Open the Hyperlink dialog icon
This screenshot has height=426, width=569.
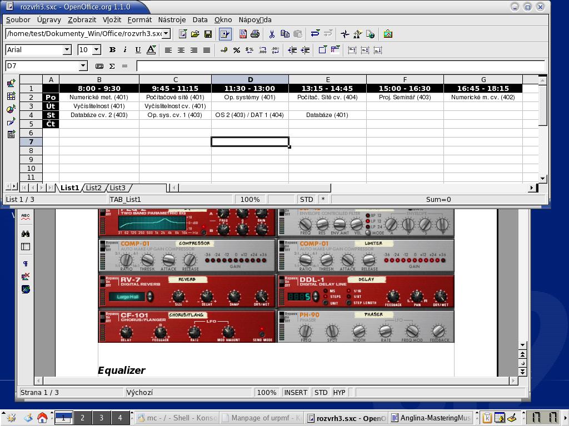click(370, 34)
